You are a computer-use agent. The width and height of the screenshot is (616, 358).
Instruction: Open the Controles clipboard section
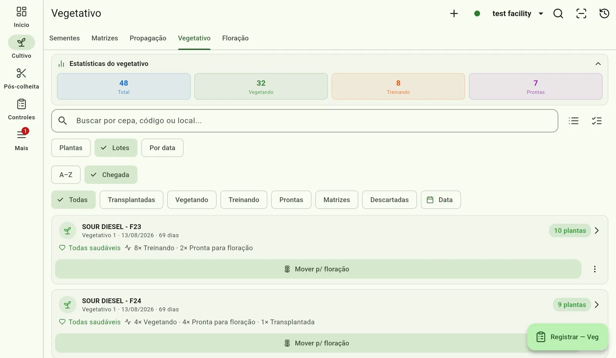22,109
